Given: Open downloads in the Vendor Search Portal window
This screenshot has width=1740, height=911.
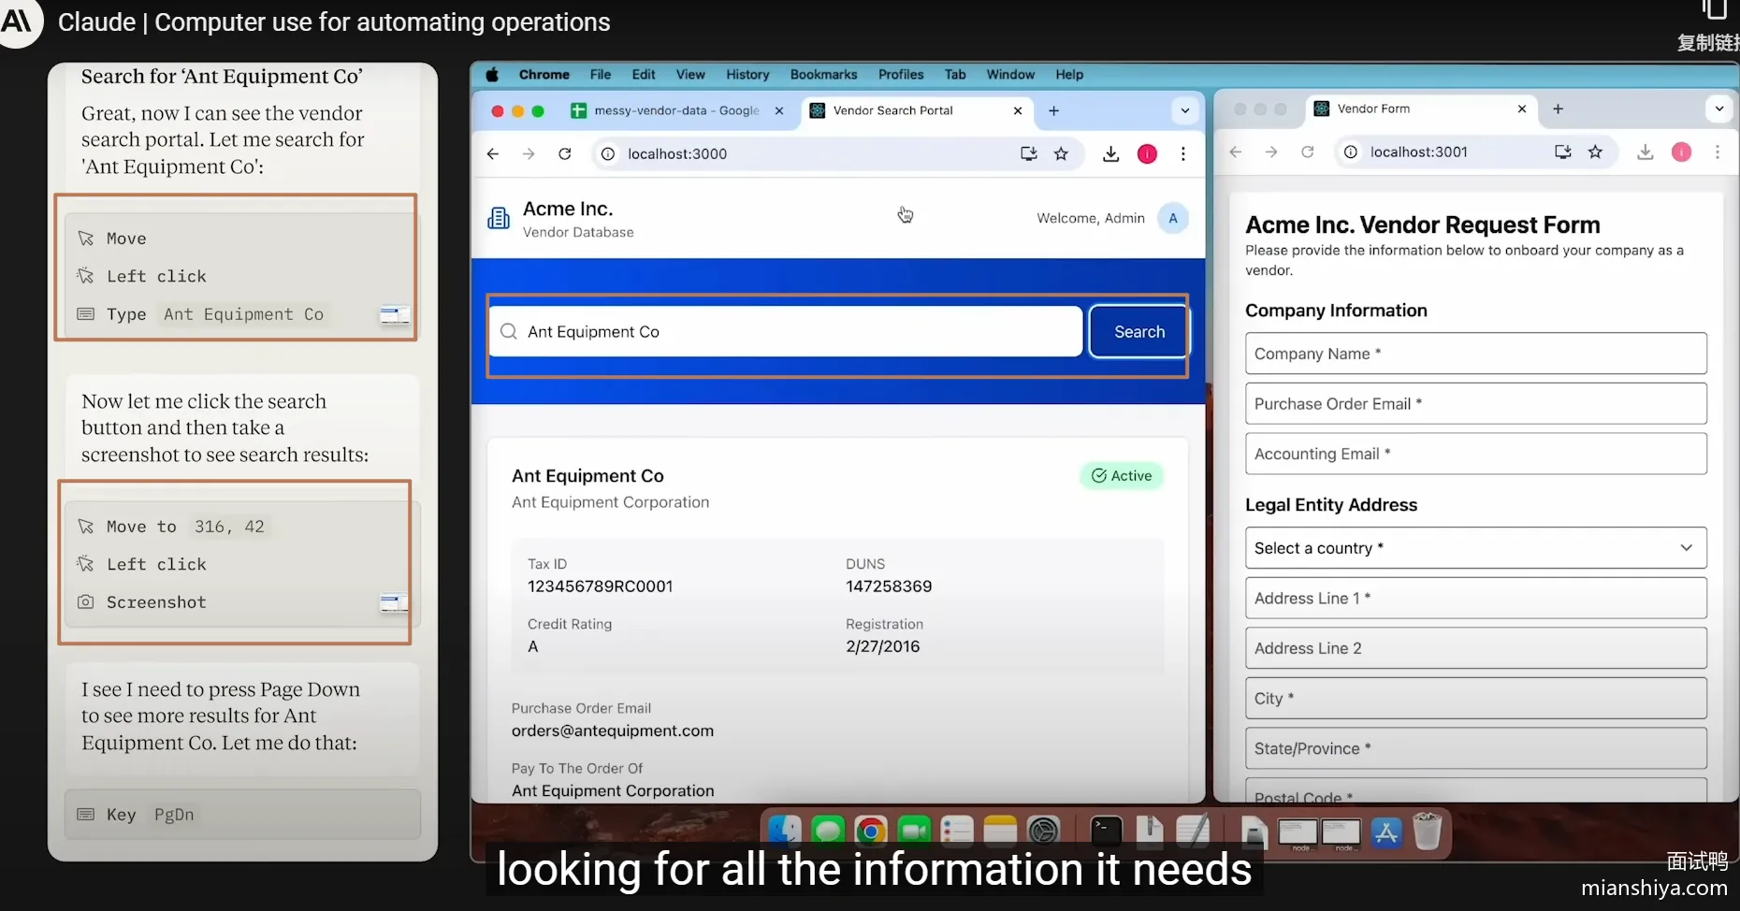Looking at the screenshot, I should 1110,154.
